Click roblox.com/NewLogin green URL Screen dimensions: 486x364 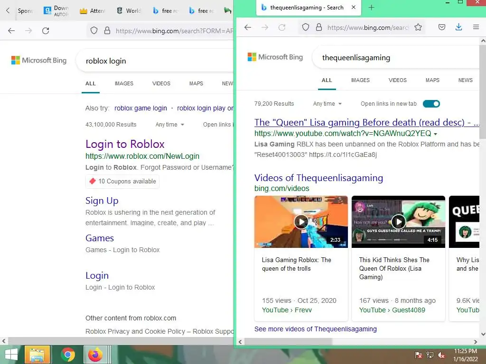(142, 156)
